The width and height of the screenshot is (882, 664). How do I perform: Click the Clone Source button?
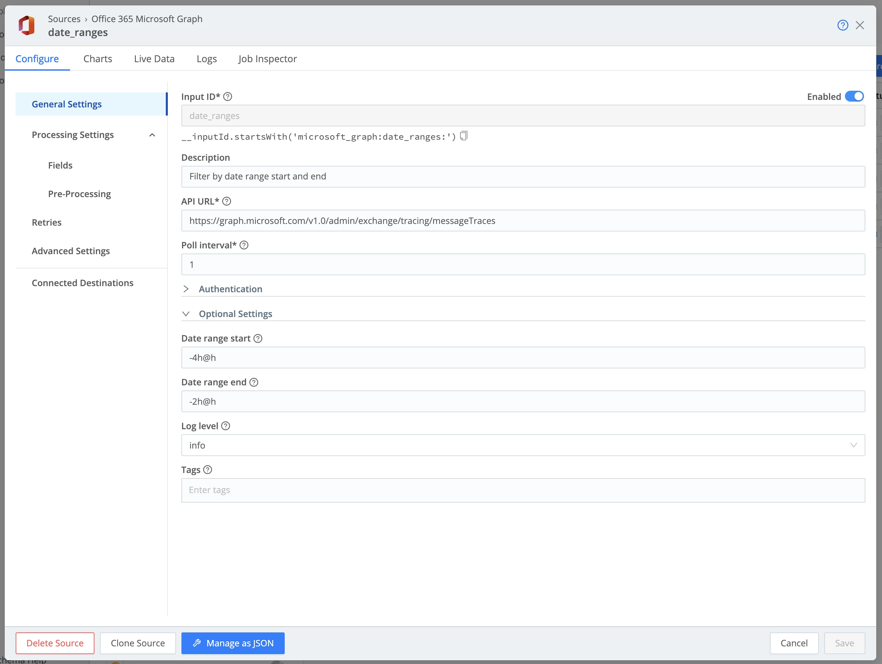tap(138, 643)
